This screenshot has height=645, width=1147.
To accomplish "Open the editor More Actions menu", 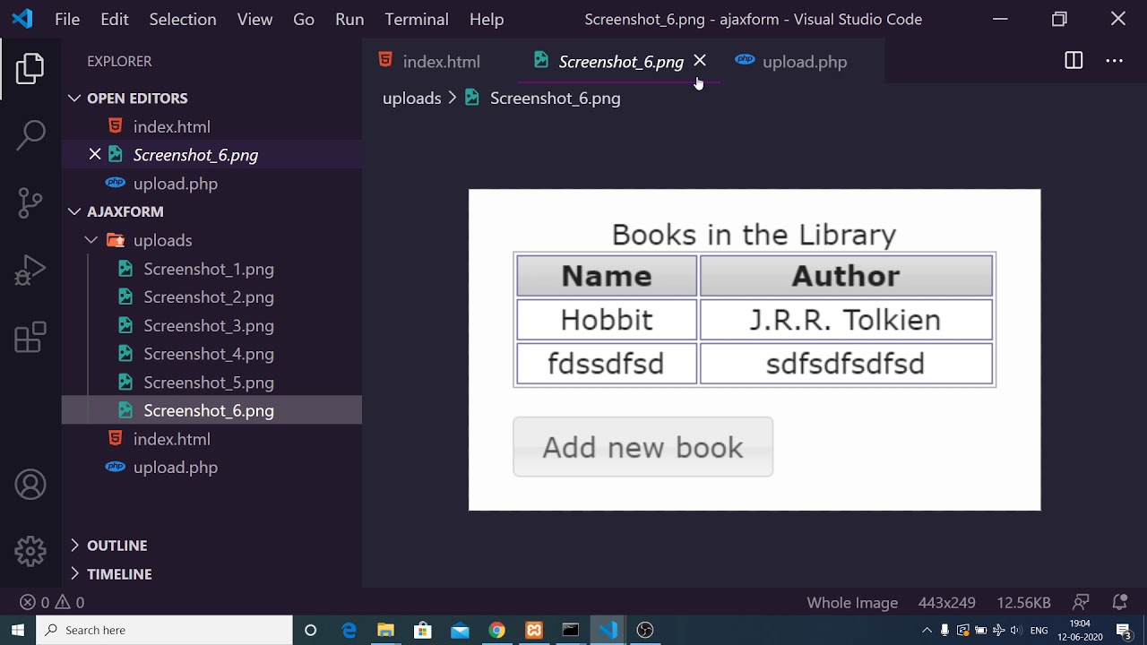I will pos(1114,61).
